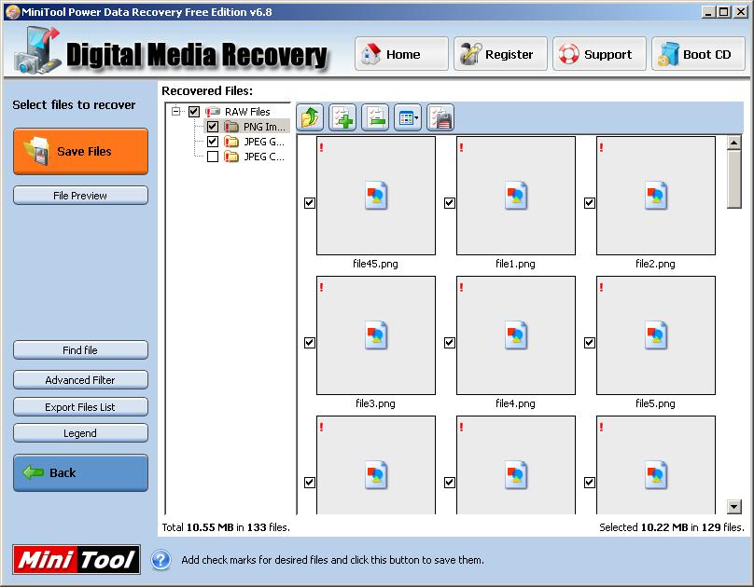This screenshot has height=587, width=754.
Task: Uncheck the file2.png checkbox
Action: pos(590,203)
